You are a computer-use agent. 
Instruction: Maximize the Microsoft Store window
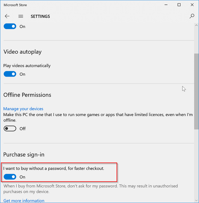tap(179, 5)
